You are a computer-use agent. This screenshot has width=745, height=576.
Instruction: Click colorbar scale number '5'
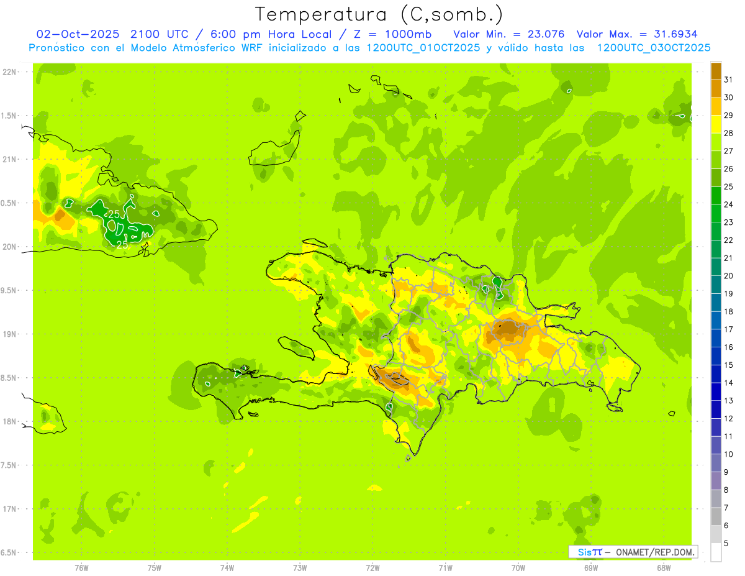pos(726,543)
